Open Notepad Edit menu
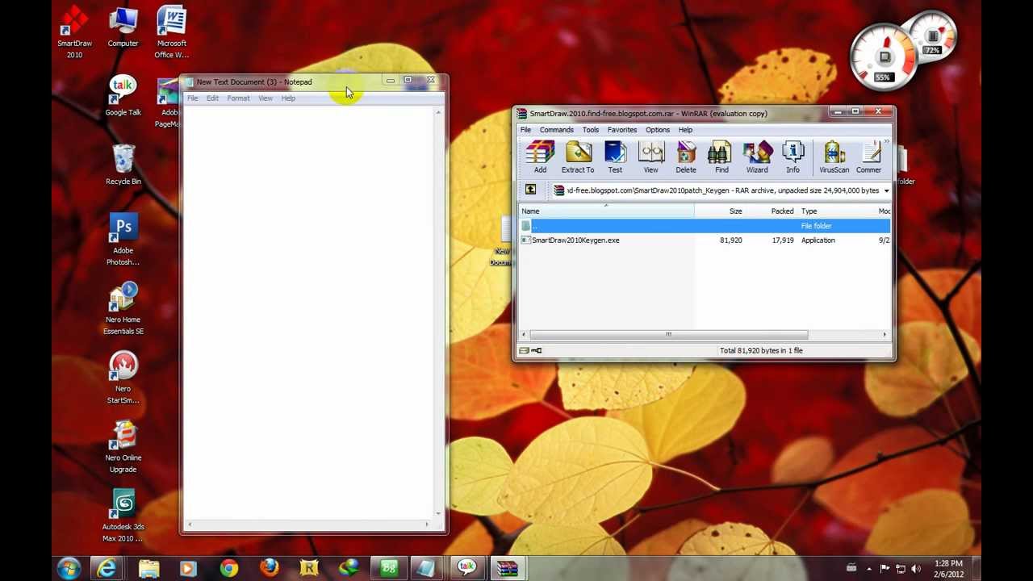Screen dimensions: 1033x581 click(212, 98)
